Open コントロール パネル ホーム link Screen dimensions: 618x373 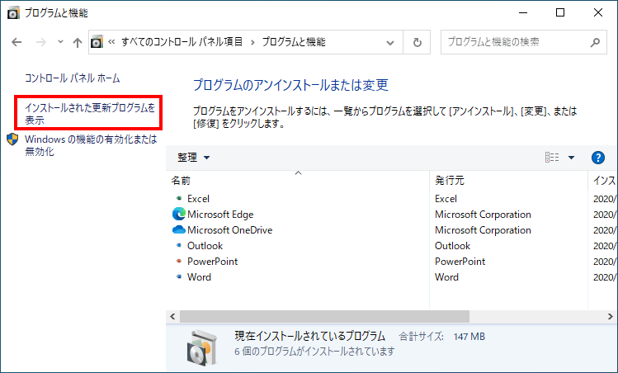(x=73, y=78)
